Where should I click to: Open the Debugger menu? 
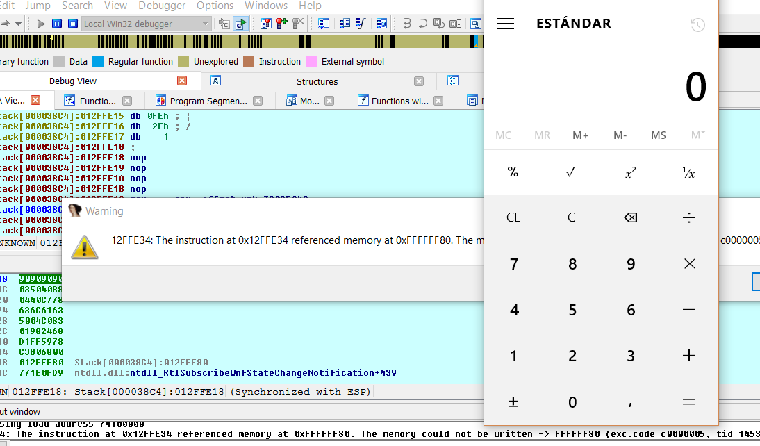point(163,6)
